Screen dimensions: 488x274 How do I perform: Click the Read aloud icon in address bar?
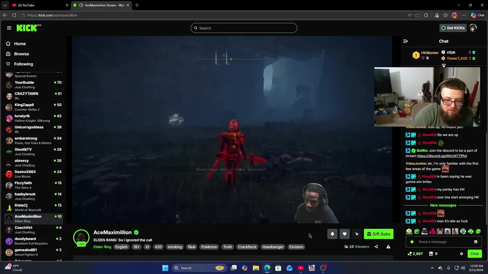(x=409, y=15)
